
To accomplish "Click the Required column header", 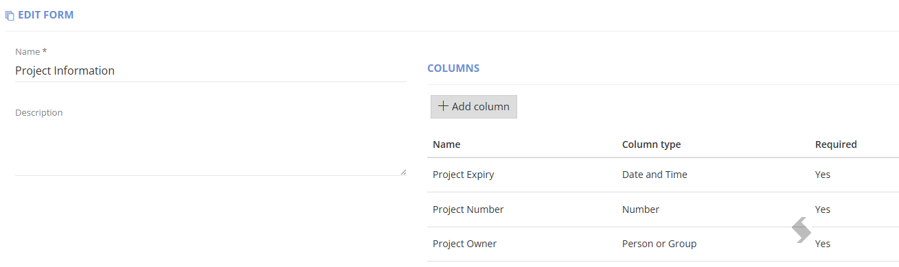I will (836, 144).
